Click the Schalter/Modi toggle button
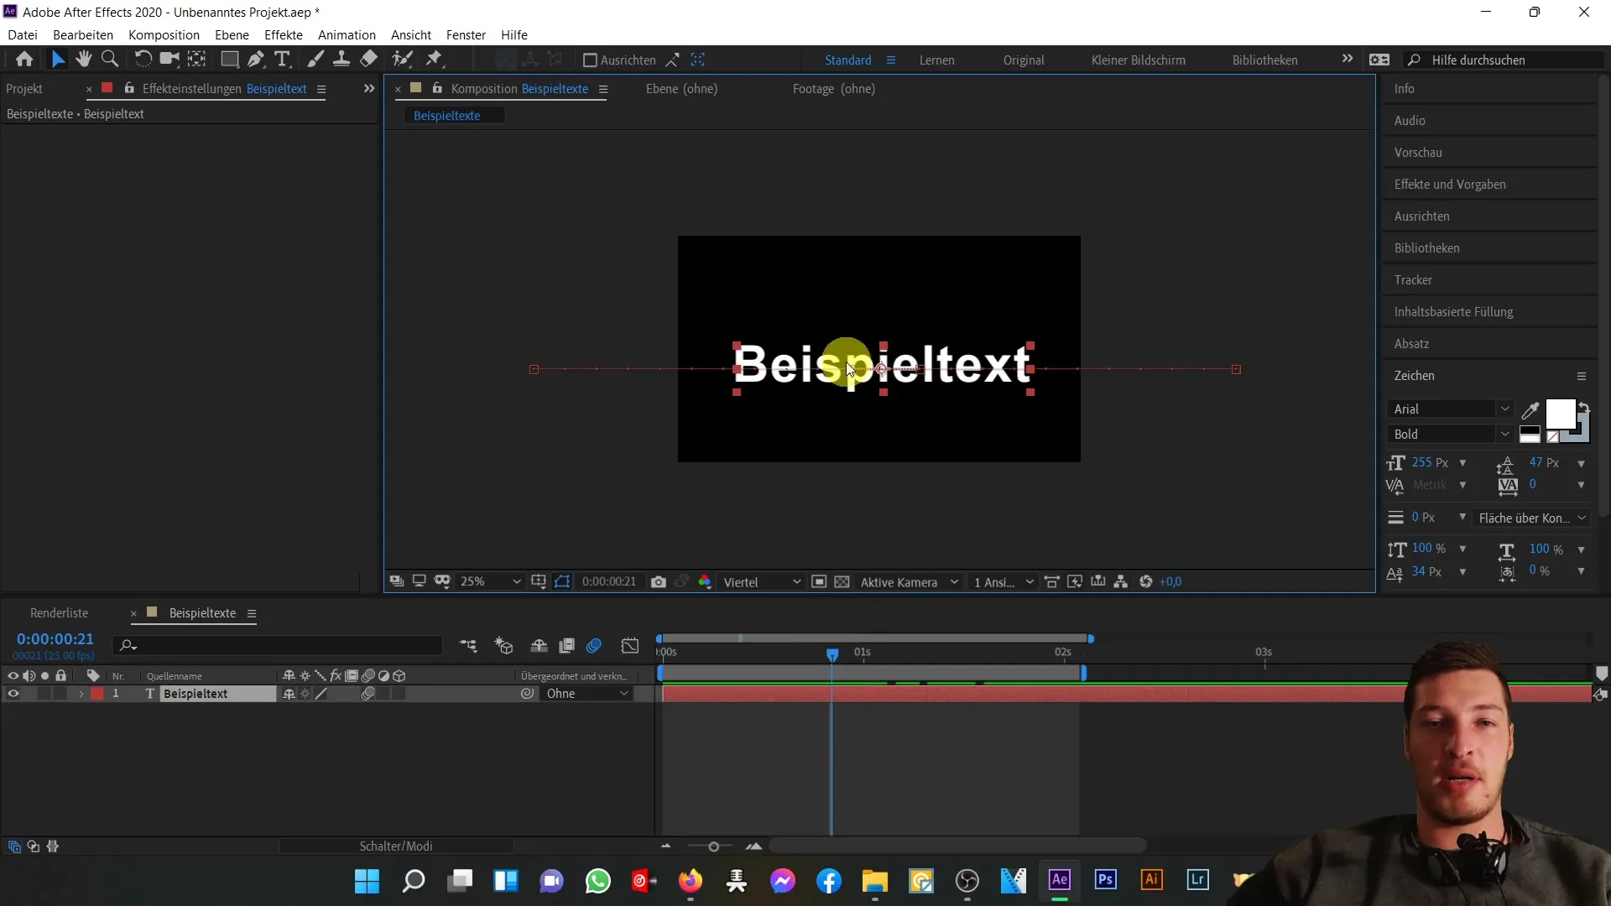The height and width of the screenshot is (906, 1611). tap(396, 846)
